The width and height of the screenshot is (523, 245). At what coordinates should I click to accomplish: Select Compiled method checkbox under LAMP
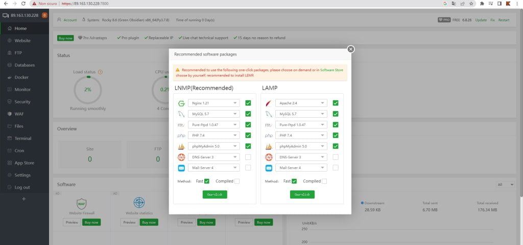(324, 181)
